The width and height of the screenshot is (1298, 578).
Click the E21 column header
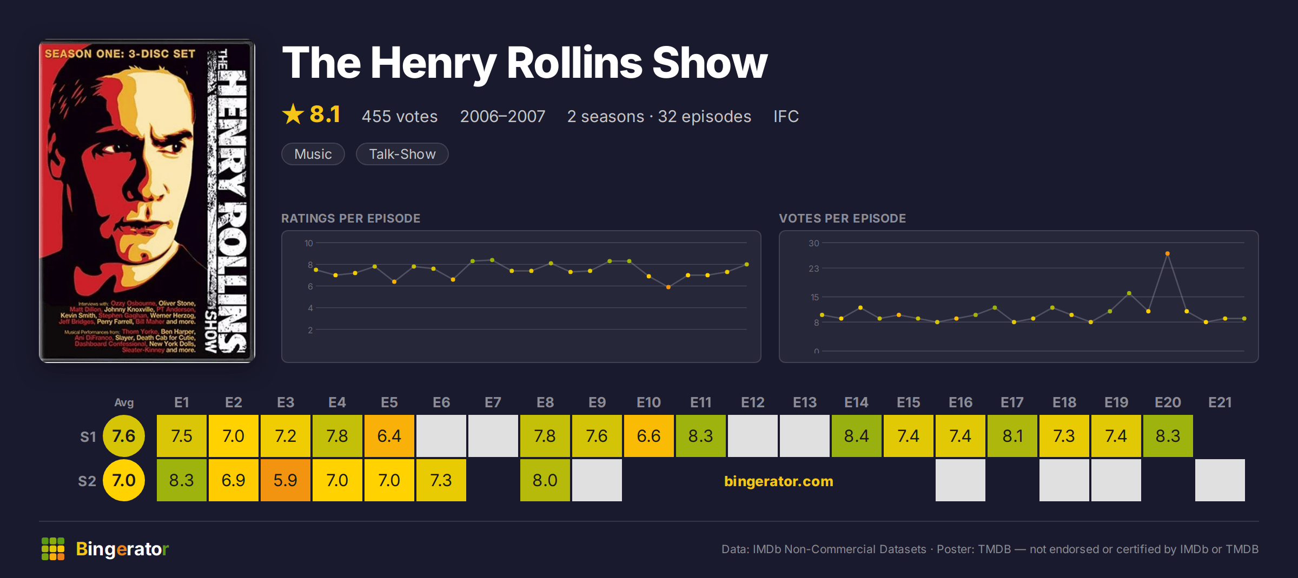point(1220,402)
